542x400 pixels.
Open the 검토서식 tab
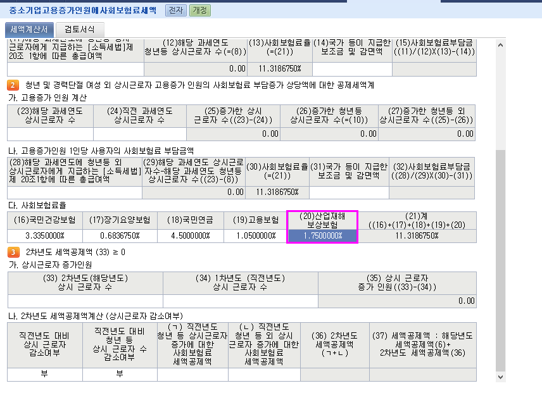[80, 30]
